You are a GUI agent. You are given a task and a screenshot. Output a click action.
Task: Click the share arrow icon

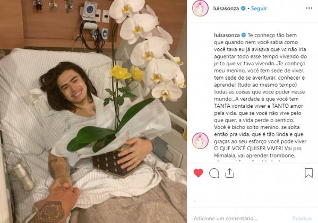(229, 173)
